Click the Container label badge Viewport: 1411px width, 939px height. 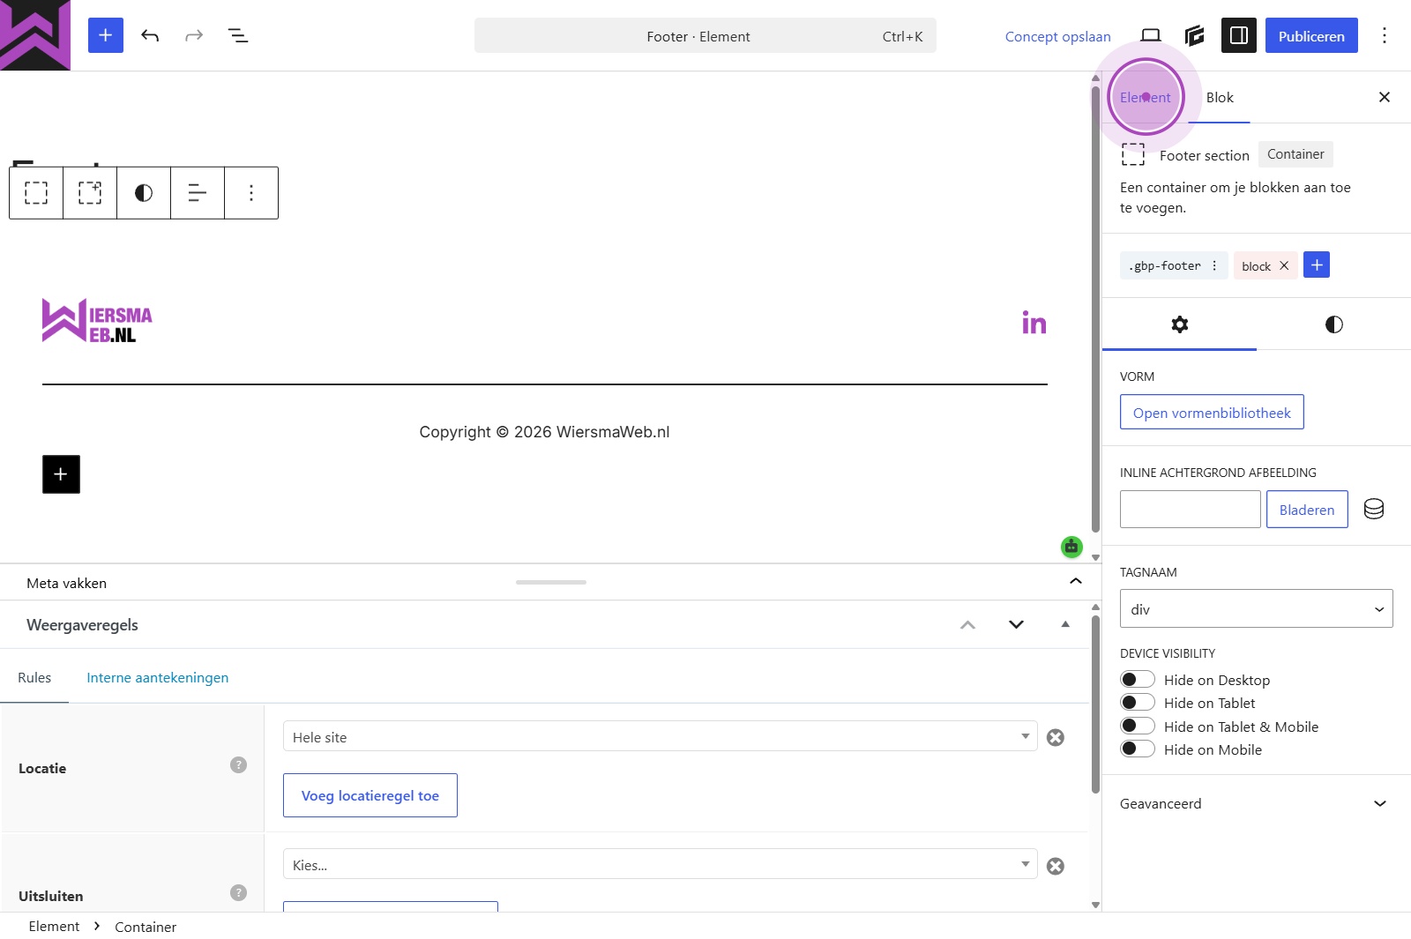1295,154
